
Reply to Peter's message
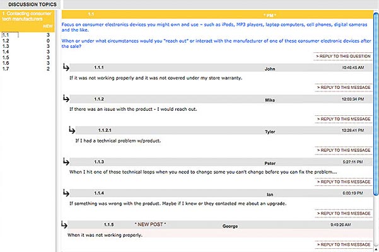pos(340,182)
